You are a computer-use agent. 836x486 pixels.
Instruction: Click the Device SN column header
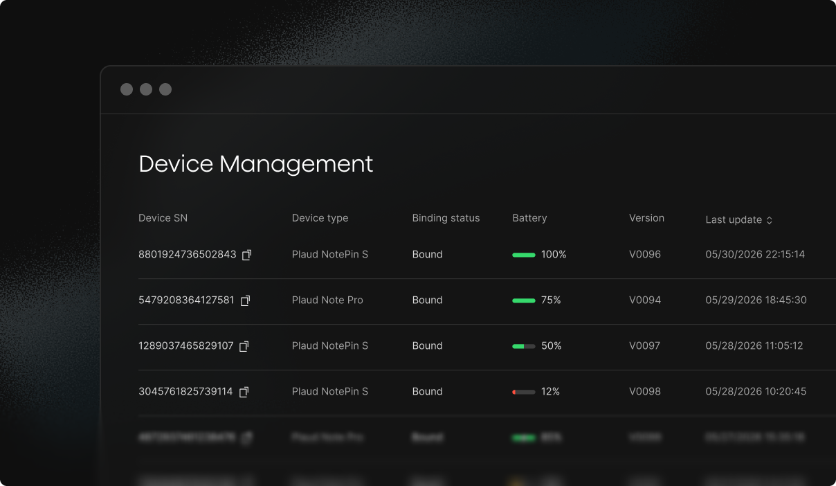click(x=163, y=218)
